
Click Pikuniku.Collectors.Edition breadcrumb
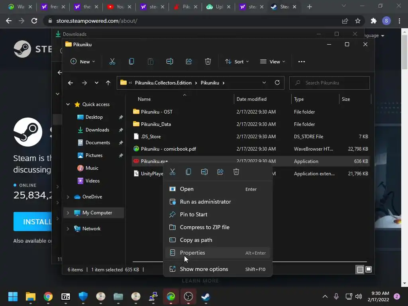pos(163,83)
